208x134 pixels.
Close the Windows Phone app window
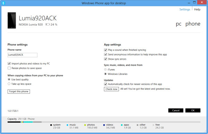click(202, 2)
